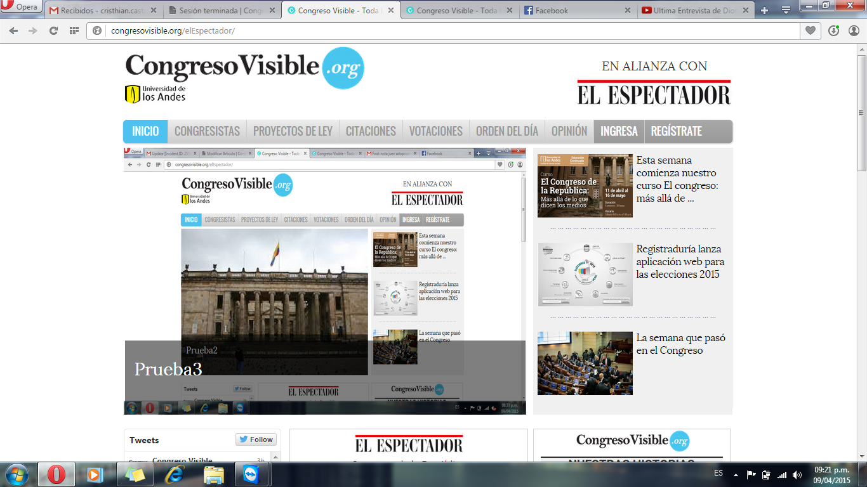Open the VOTACIONES menu item
Image resolution: width=867 pixels, height=487 pixels.
point(436,131)
